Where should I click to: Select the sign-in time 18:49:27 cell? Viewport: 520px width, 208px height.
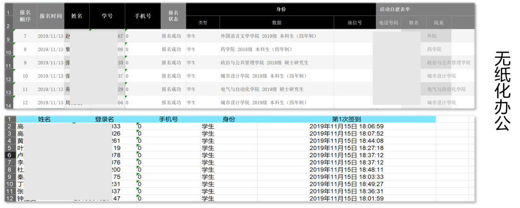click(346, 184)
